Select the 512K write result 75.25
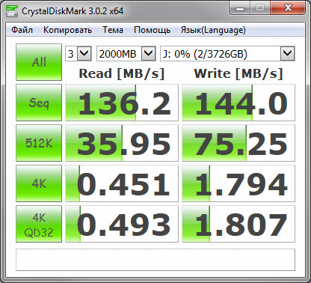 (x=238, y=143)
